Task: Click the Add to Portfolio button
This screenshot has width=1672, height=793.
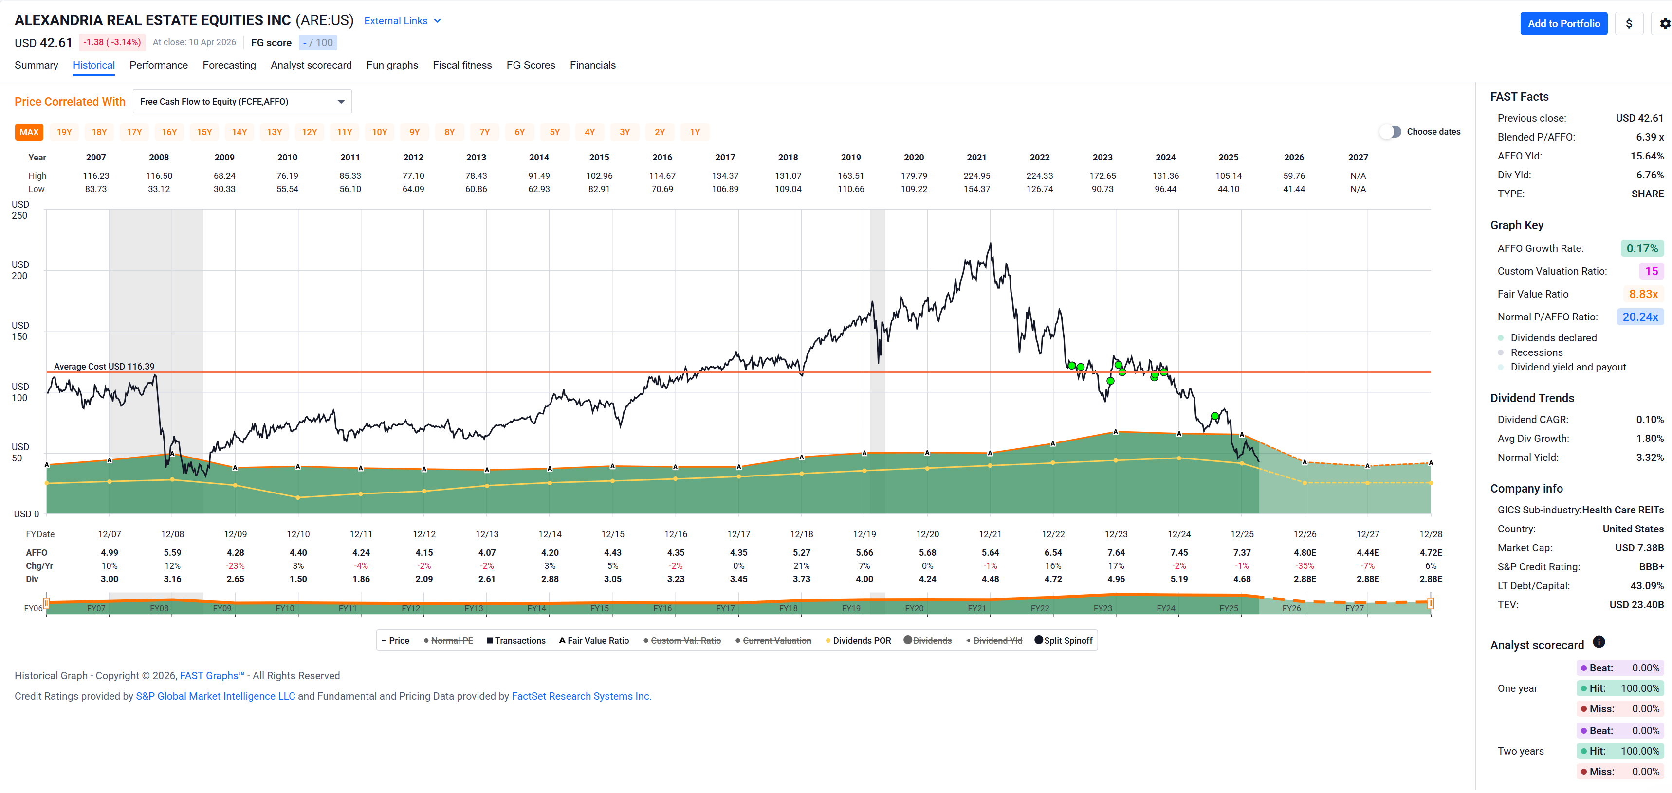Action: [1563, 23]
